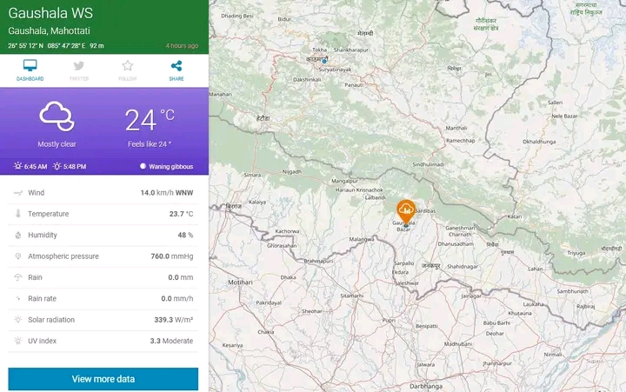
Task: Select the Atmospheric pressure row
Action: coord(103,256)
